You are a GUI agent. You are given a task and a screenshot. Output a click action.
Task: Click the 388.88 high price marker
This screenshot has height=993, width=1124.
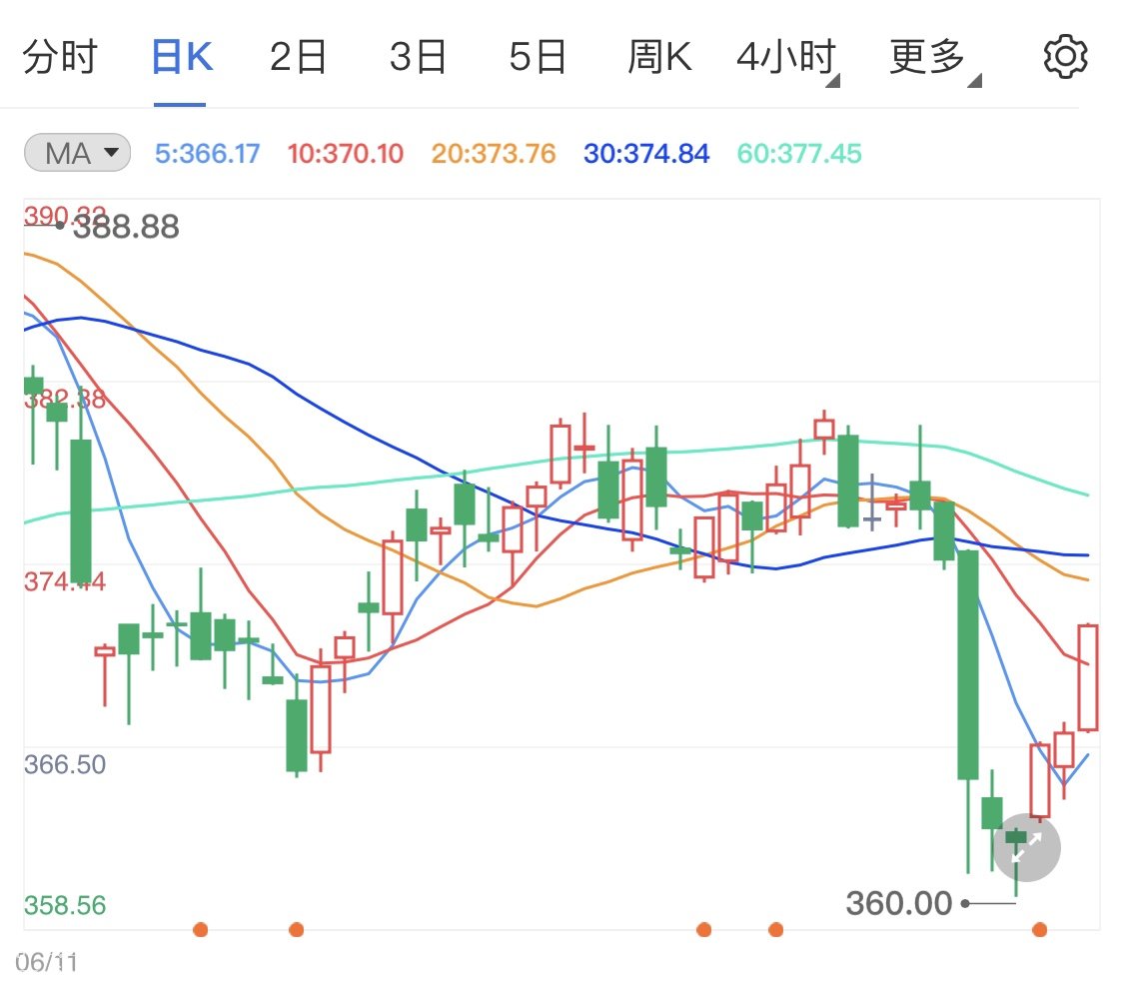(126, 227)
